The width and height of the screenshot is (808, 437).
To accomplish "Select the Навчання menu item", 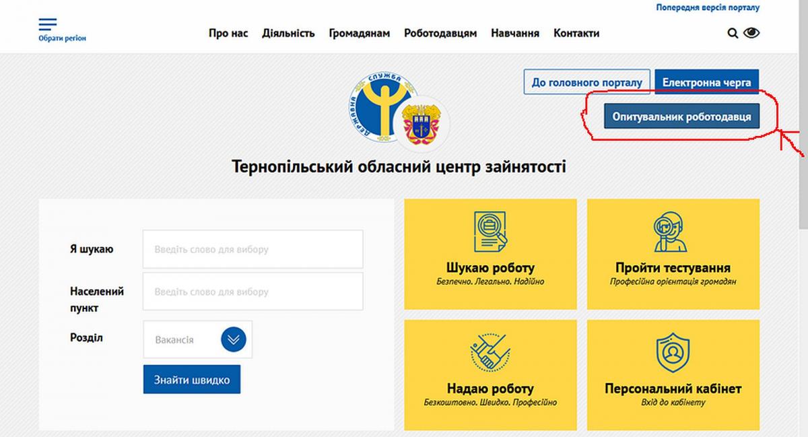I will pos(515,33).
